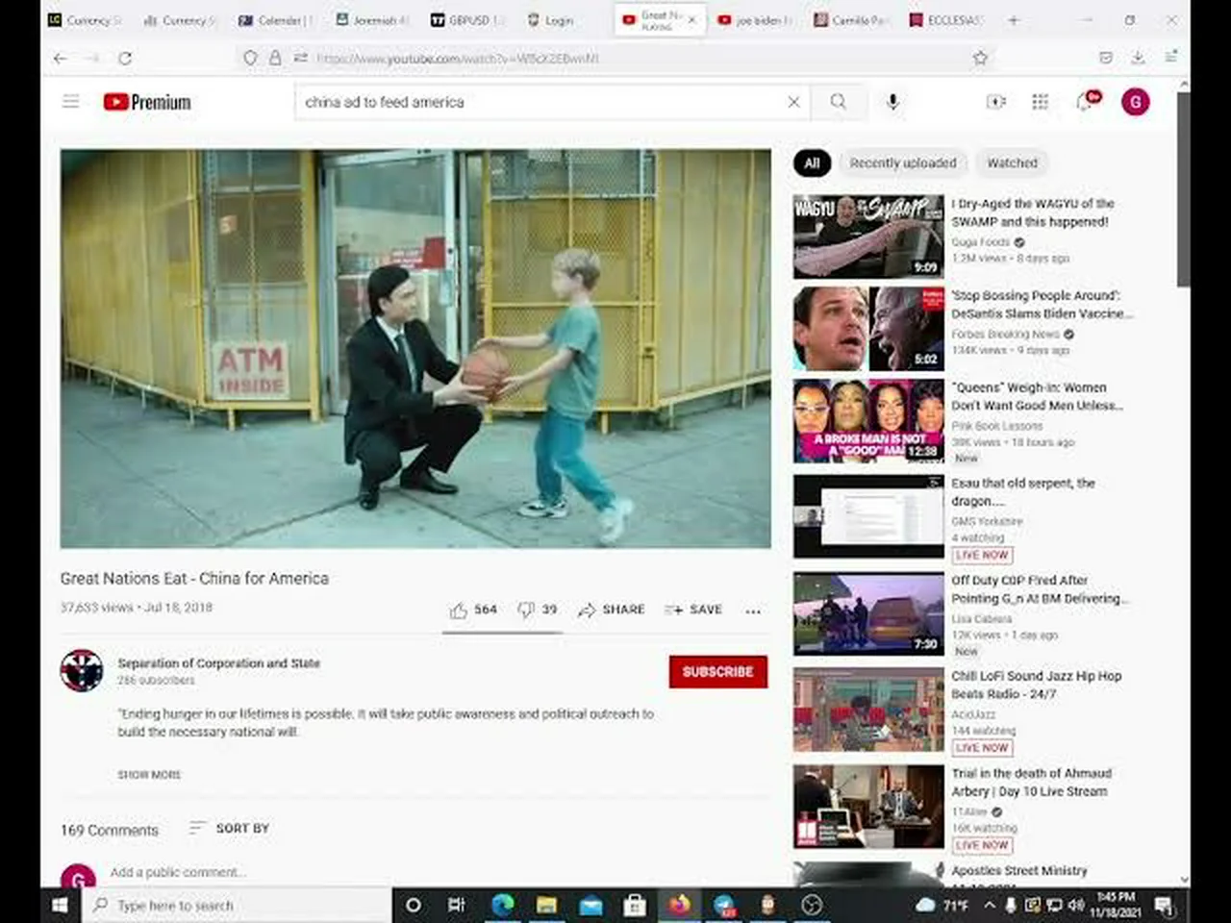This screenshot has height=923, width=1231.
Task: Open File Explorer from the taskbar
Action: point(546,905)
